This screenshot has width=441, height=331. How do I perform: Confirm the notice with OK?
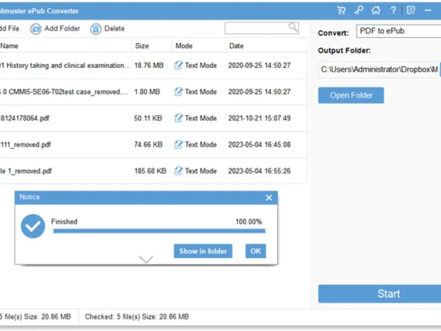(256, 251)
